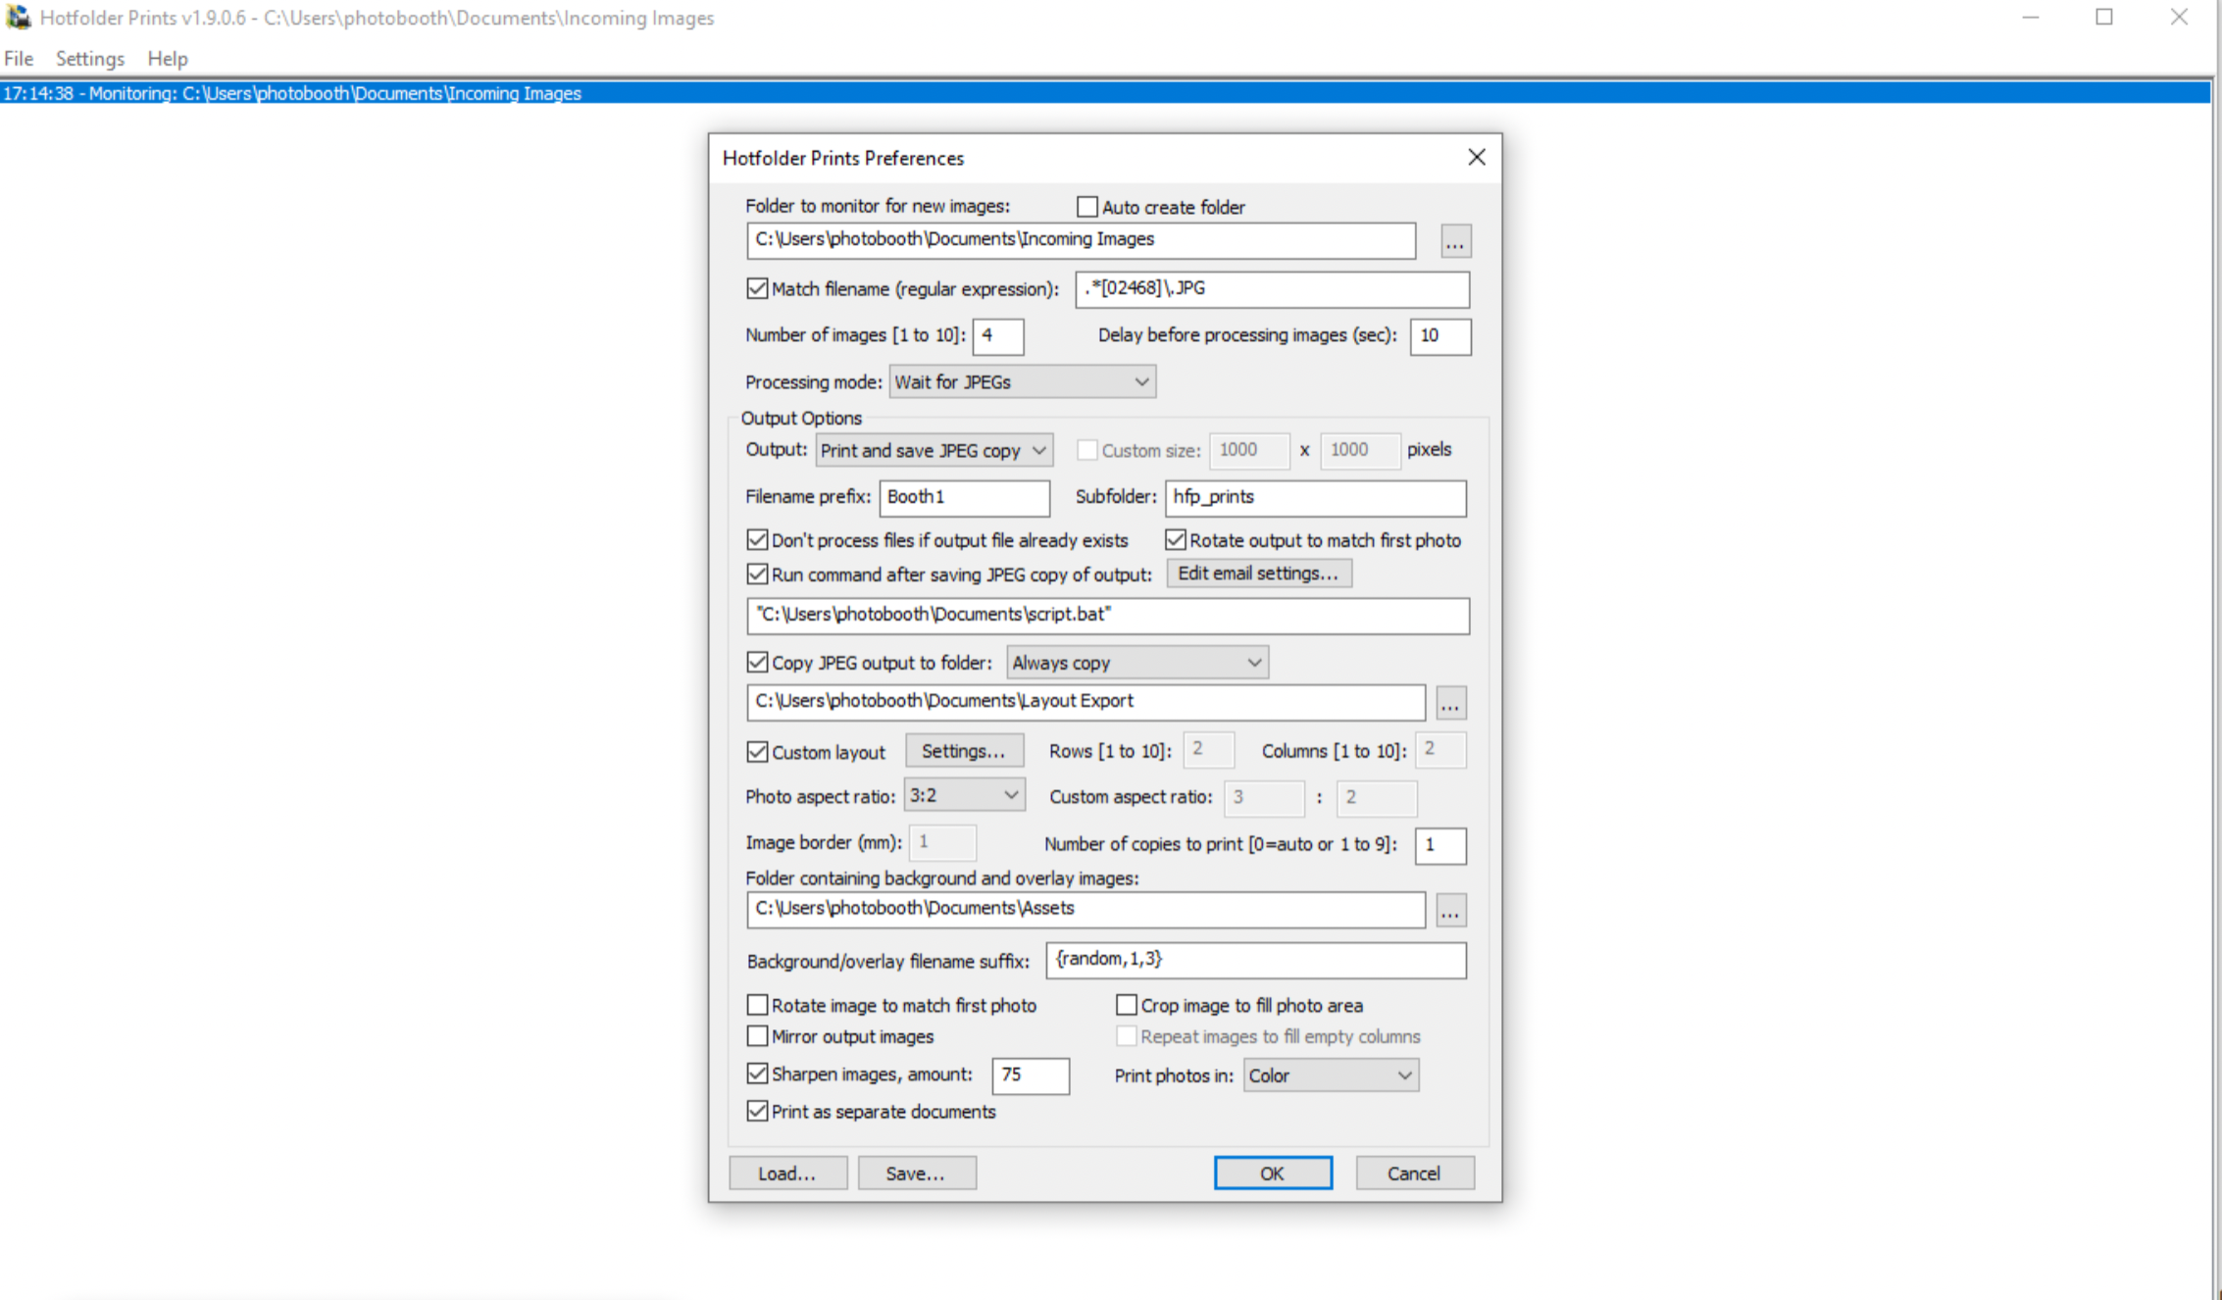The width and height of the screenshot is (2222, 1300).
Task: Open the Photo aspect ratio dropdown
Action: [964, 795]
